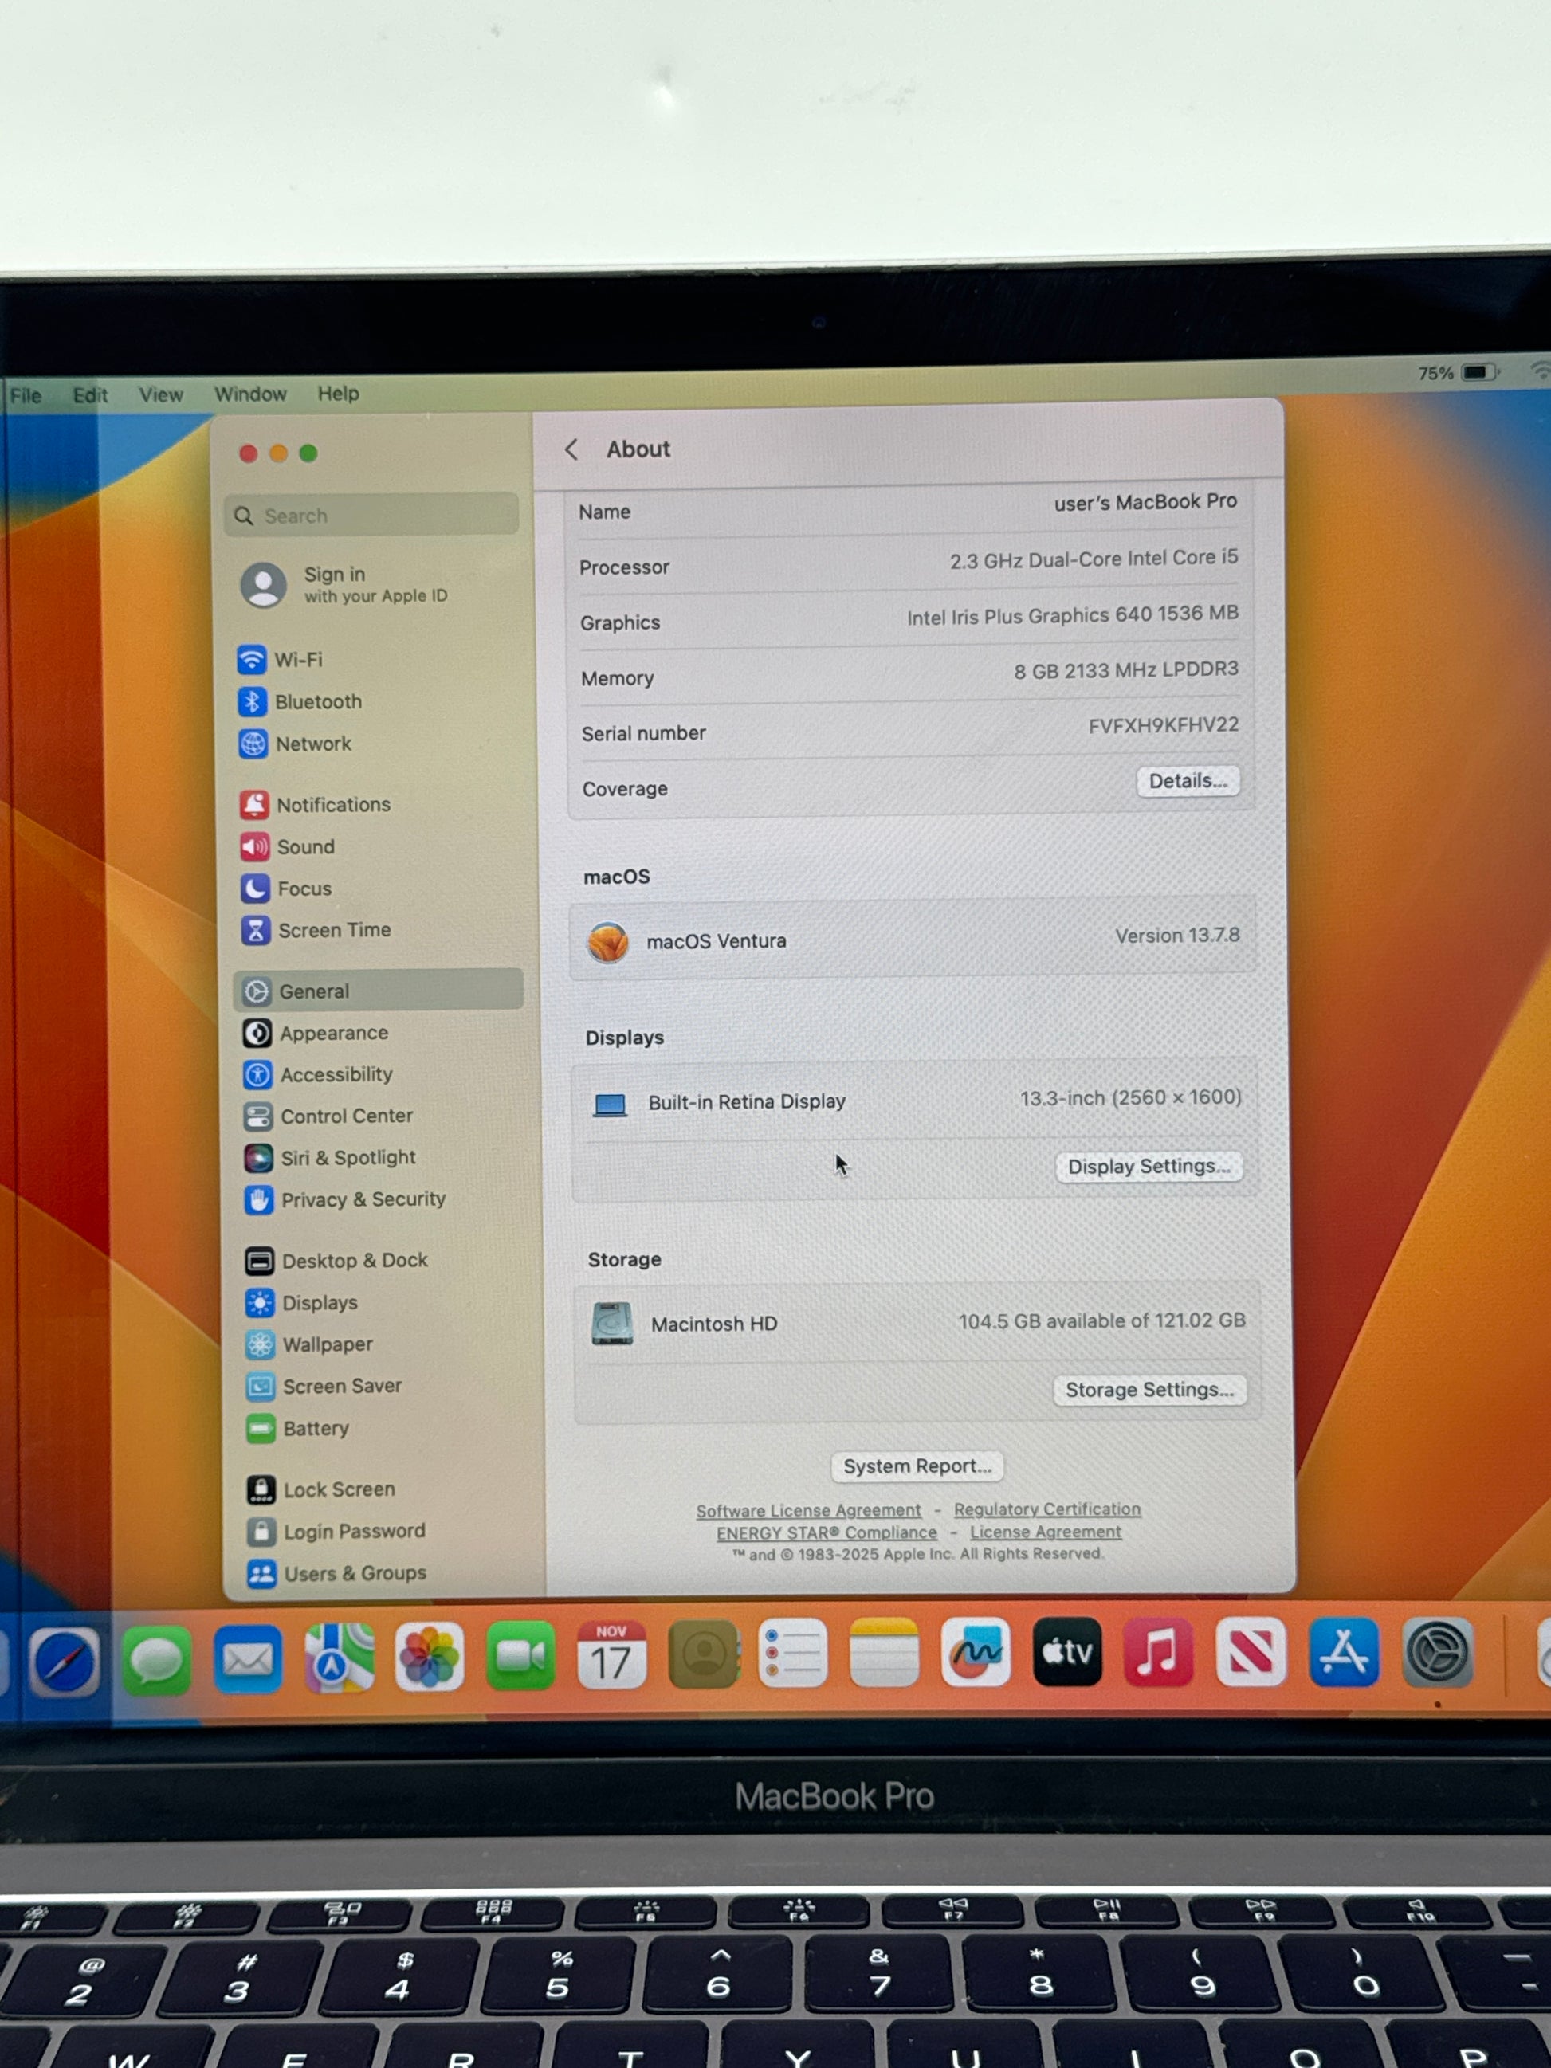Open the Window menu

[x=249, y=394]
